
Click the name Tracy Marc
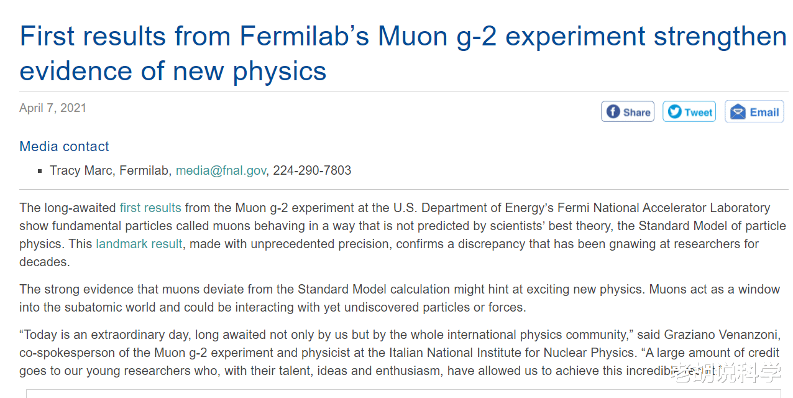click(81, 170)
